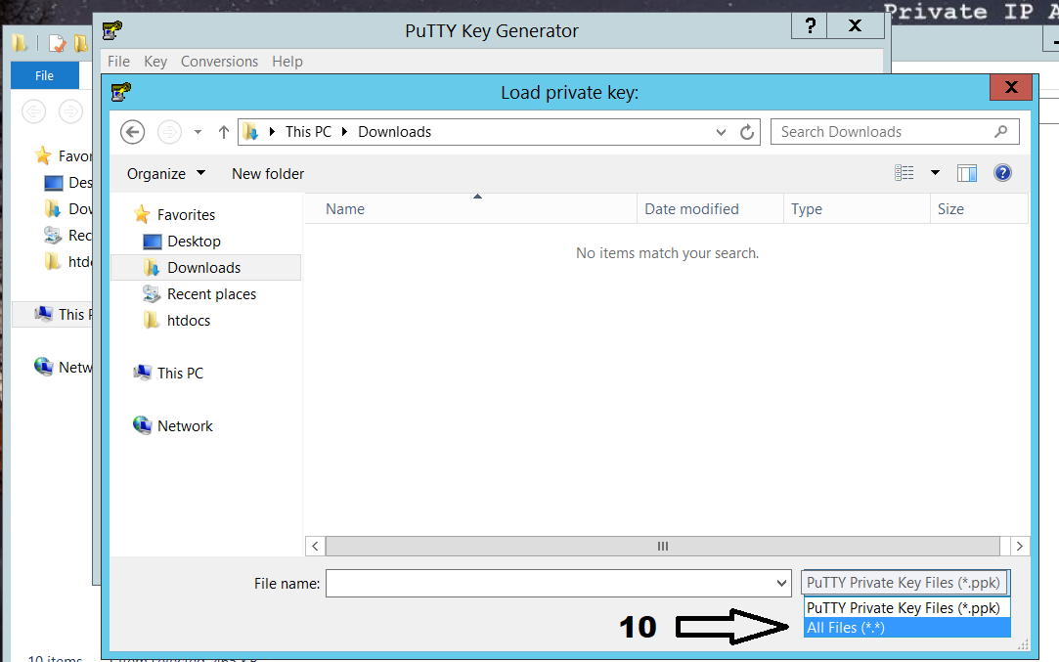This screenshot has height=662, width=1059.
Task: Open the file dialog Help icon
Action: [x=1002, y=173]
